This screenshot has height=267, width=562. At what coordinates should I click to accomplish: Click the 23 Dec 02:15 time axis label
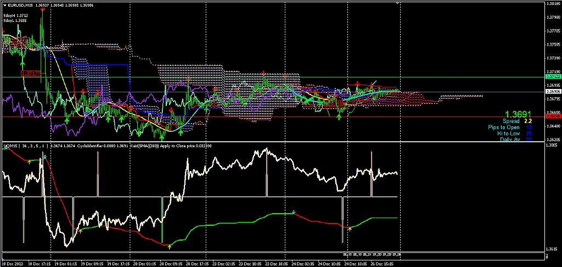point(223,264)
